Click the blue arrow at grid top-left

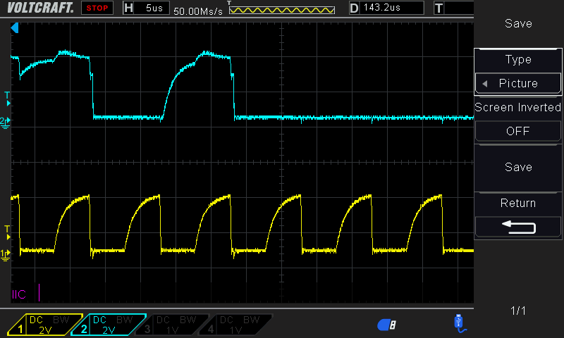click(15, 28)
